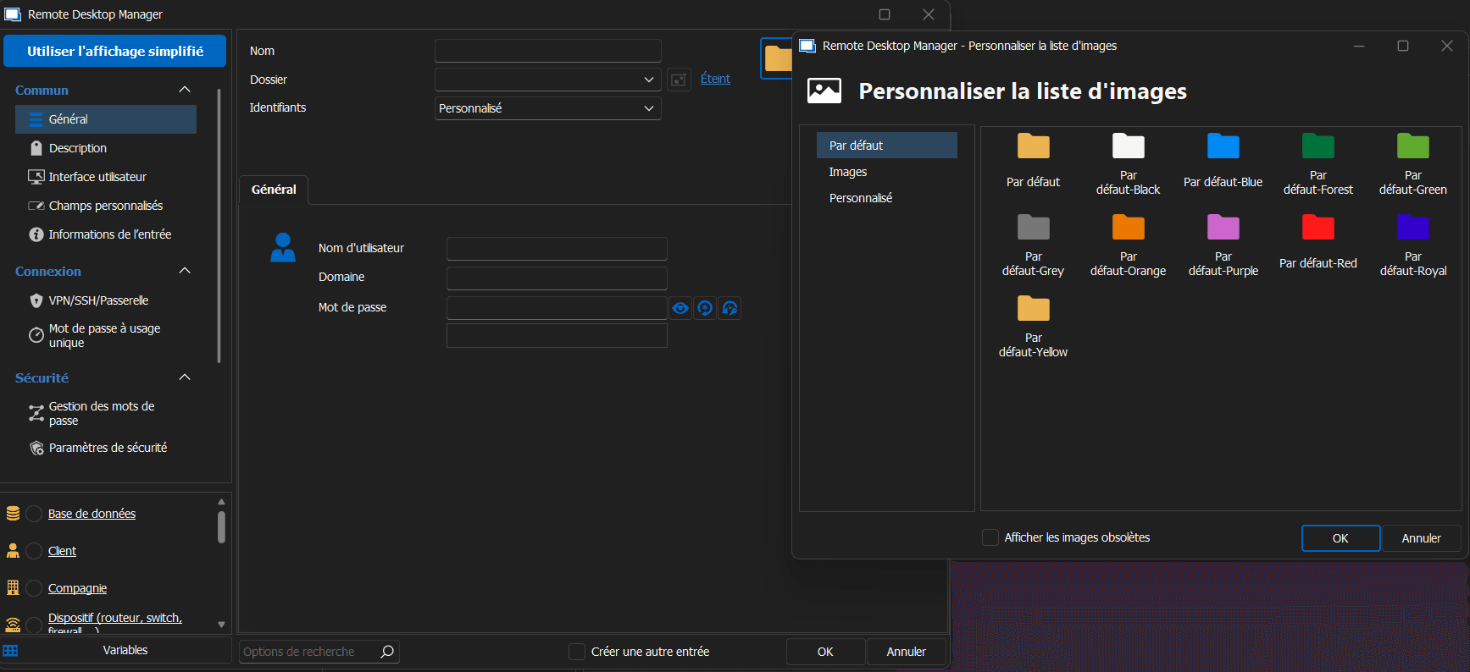Image resolution: width=1470 pixels, height=672 pixels.
Task: Open the Images category in the list
Action: click(x=848, y=172)
